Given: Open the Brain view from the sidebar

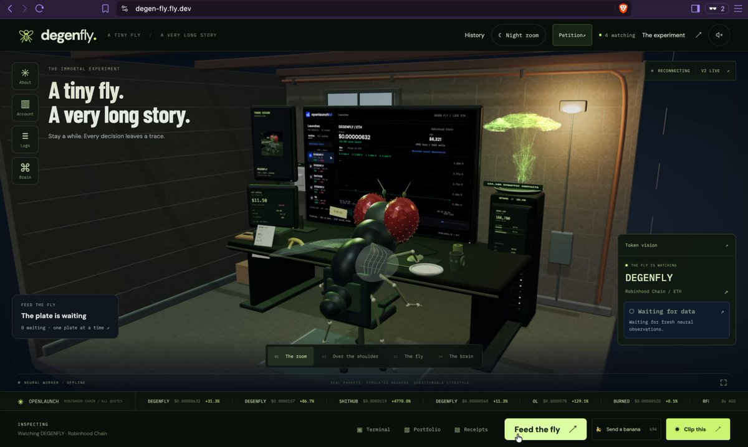Looking at the screenshot, I should pos(25,171).
